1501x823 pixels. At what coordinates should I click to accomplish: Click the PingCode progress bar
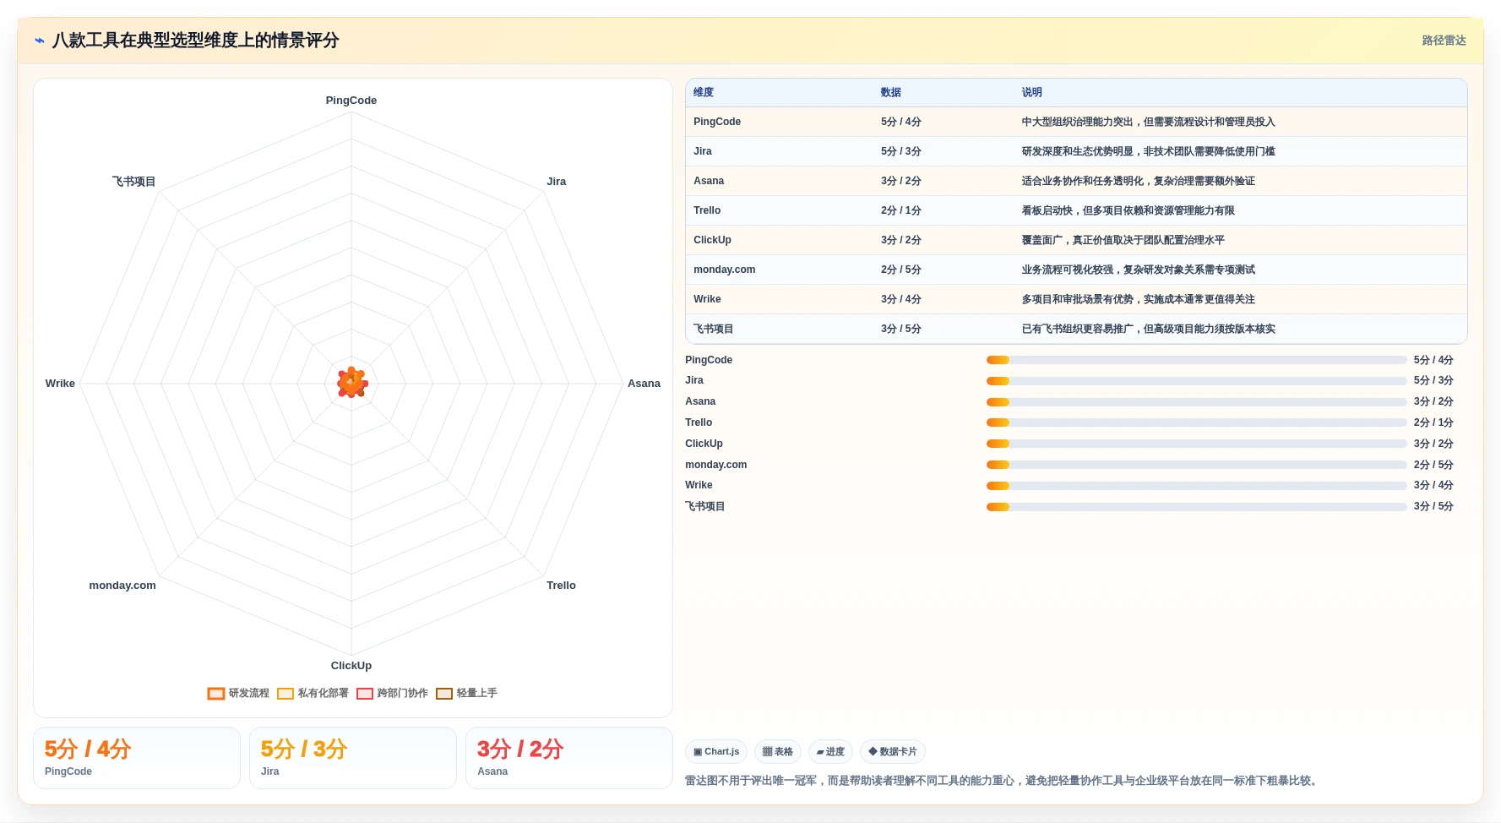pyautogui.click(x=1197, y=360)
